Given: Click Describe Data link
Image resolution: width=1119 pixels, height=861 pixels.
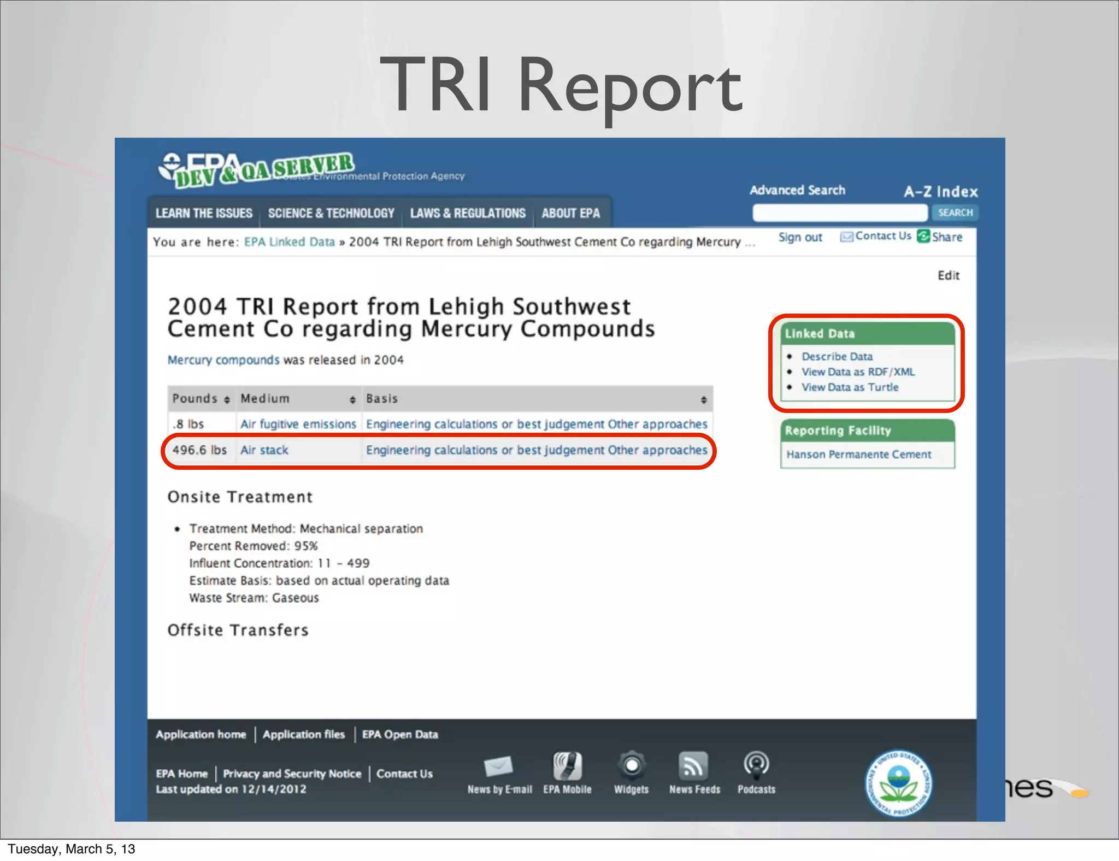Looking at the screenshot, I should coord(837,356).
